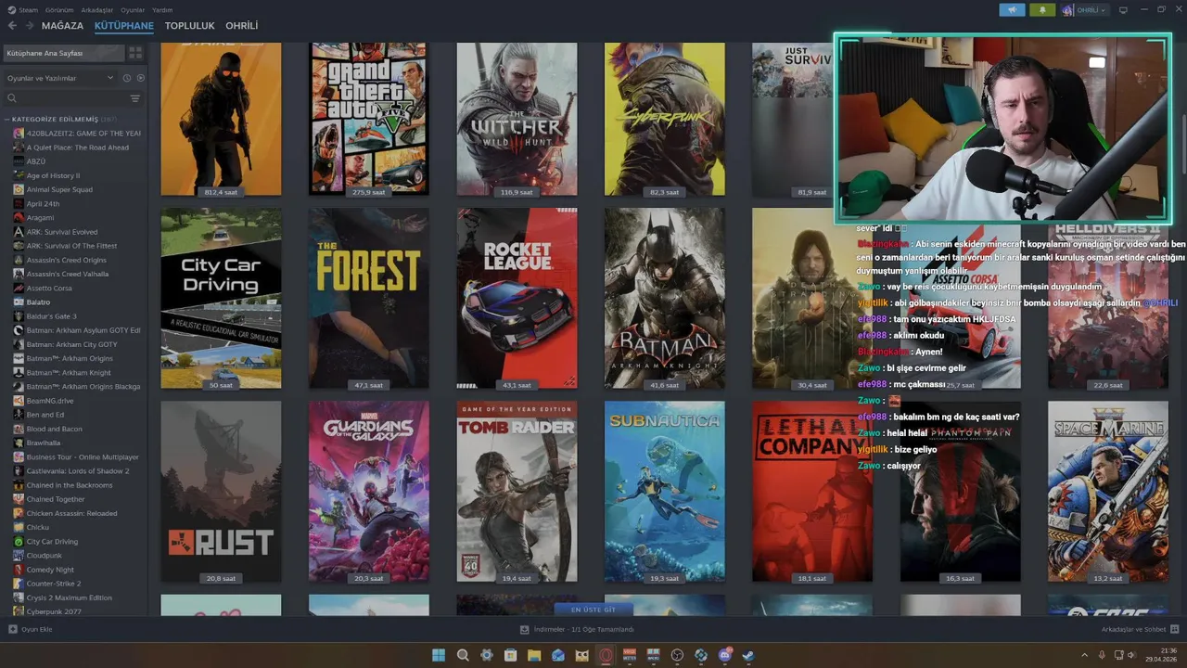Click the Counter-Strike 2 sidebar icon
The height and width of the screenshot is (668, 1187).
pyautogui.click(x=19, y=584)
